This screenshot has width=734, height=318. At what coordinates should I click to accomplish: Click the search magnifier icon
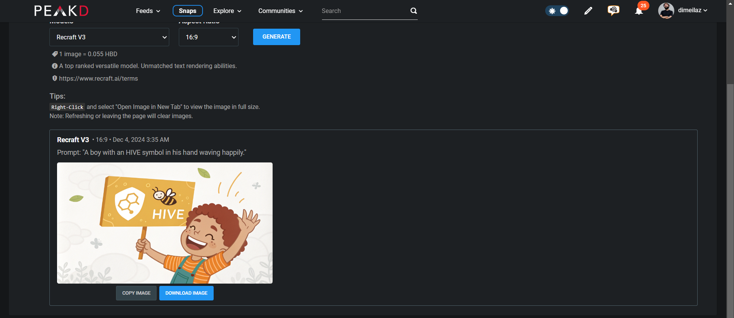(414, 11)
